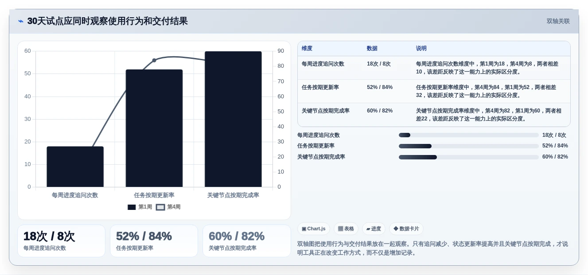This screenshot has width=588, height=275.
Task: Click the 第1周 dark legend swatch
Action: [x=132, y=207]
